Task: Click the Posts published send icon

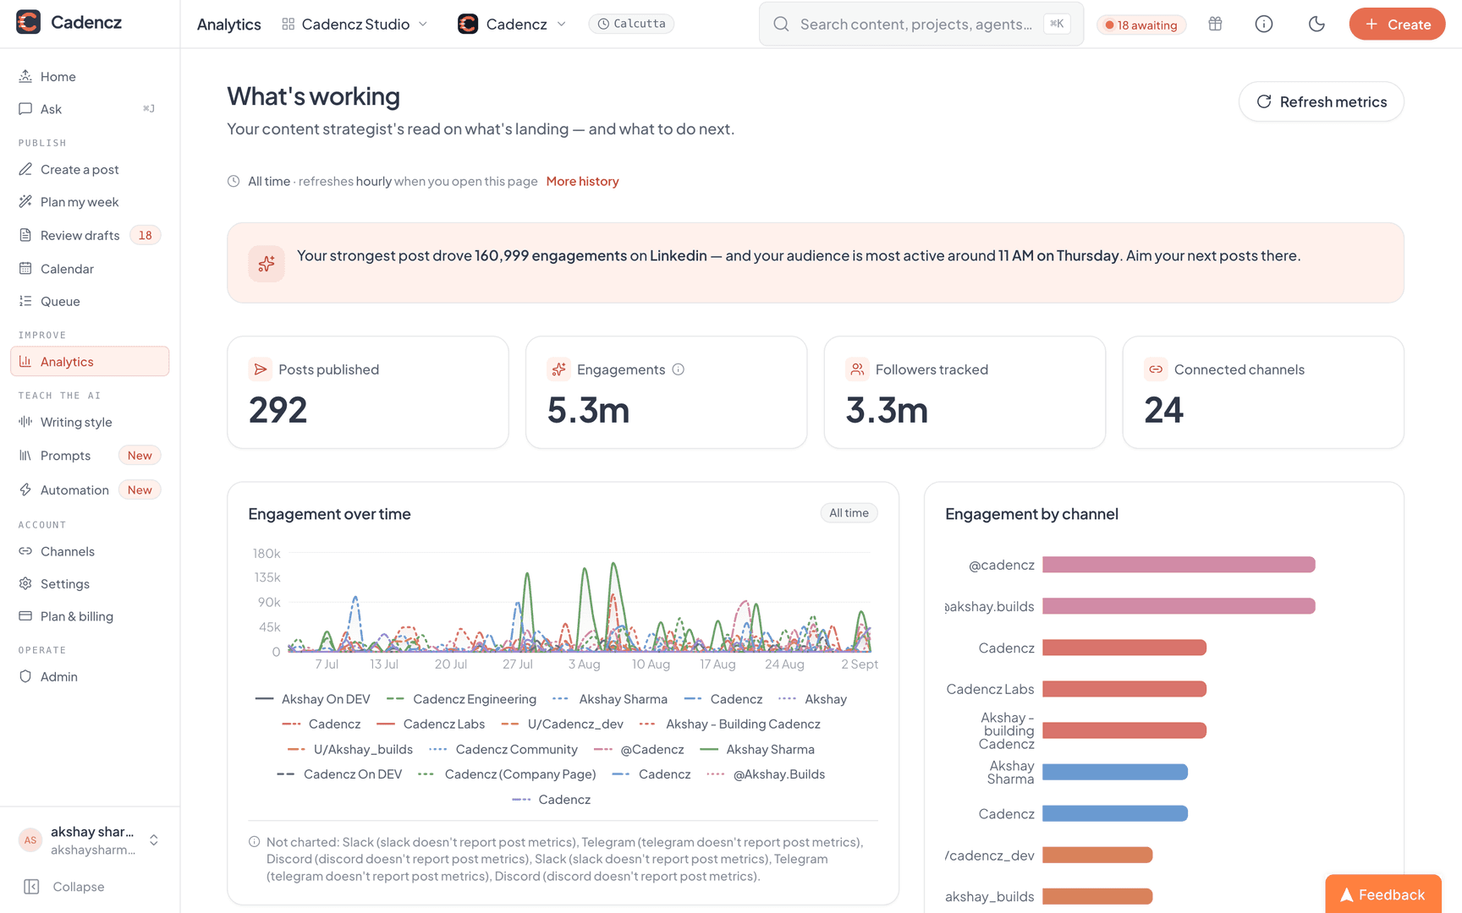Action: (x=260, y=369)
